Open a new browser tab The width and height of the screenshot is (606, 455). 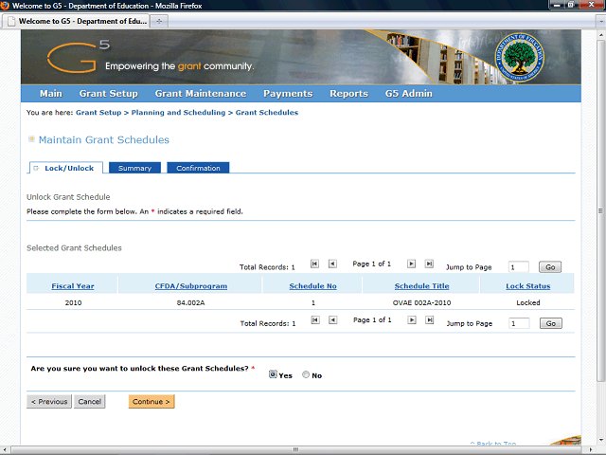click(x=159, y=21)
